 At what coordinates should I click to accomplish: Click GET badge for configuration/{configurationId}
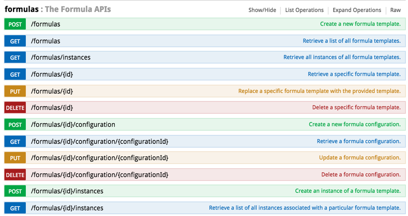(15, 141)
